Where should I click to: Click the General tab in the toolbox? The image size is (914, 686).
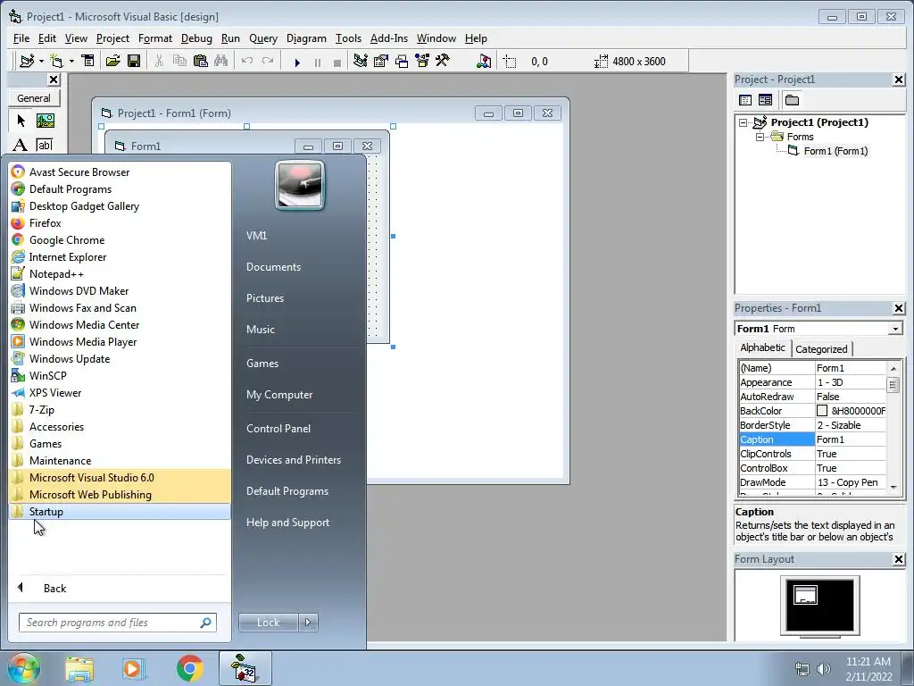34,98
